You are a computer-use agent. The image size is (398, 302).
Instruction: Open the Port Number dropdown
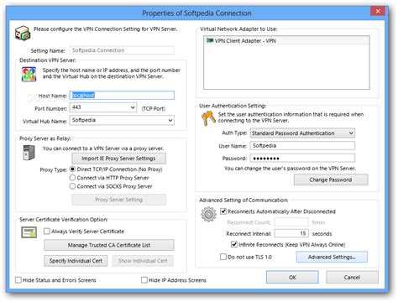[133, 107]
